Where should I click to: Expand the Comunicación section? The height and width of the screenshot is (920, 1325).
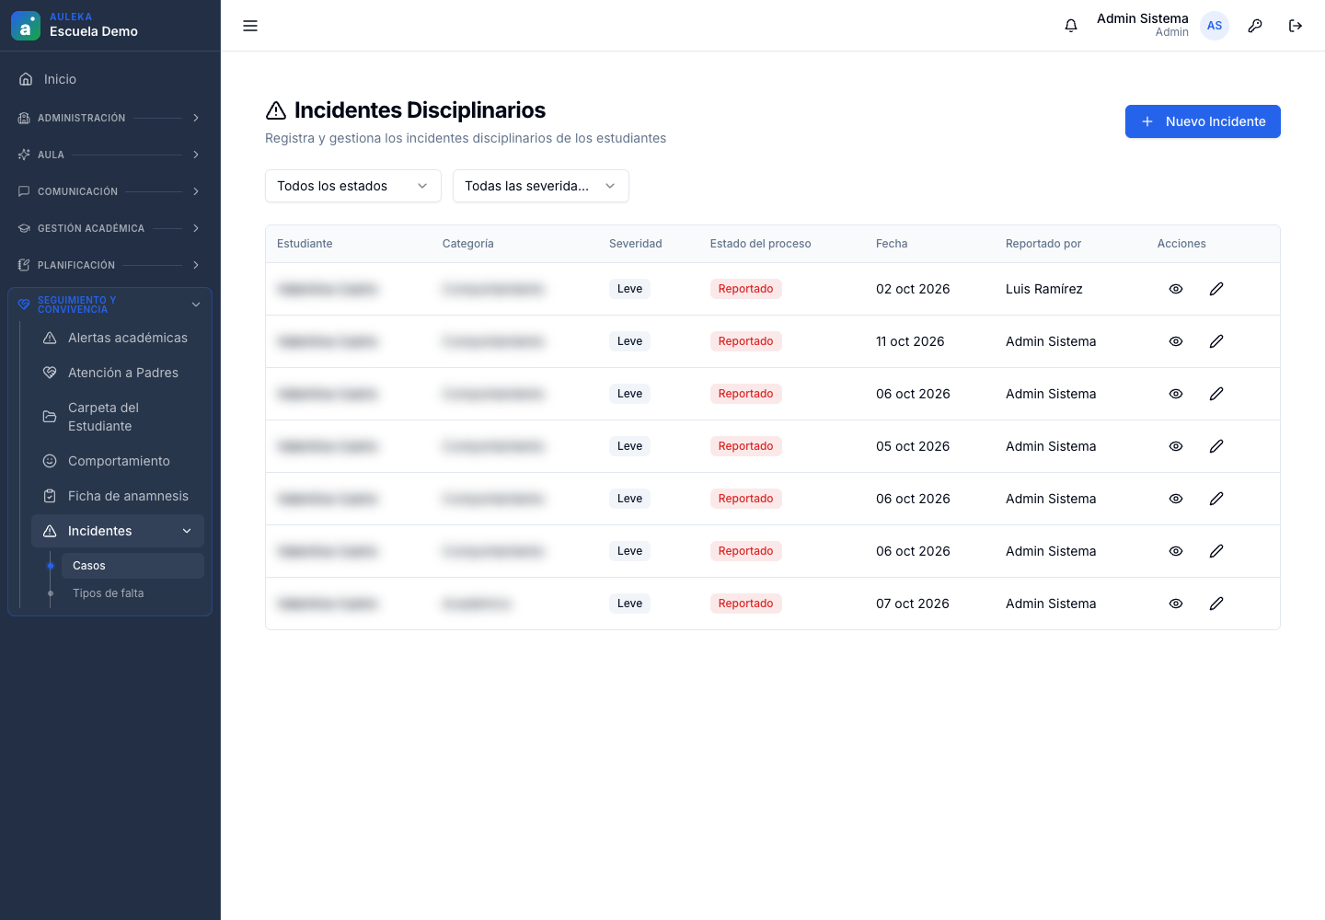tap(109, 191)
